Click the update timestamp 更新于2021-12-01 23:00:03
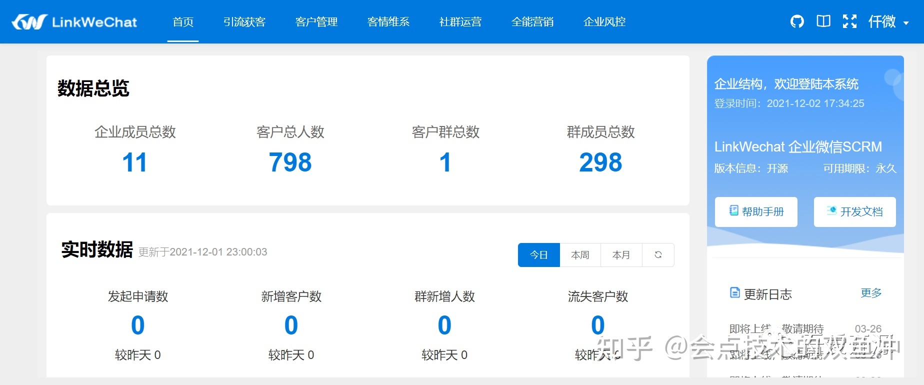 [202, 252]
